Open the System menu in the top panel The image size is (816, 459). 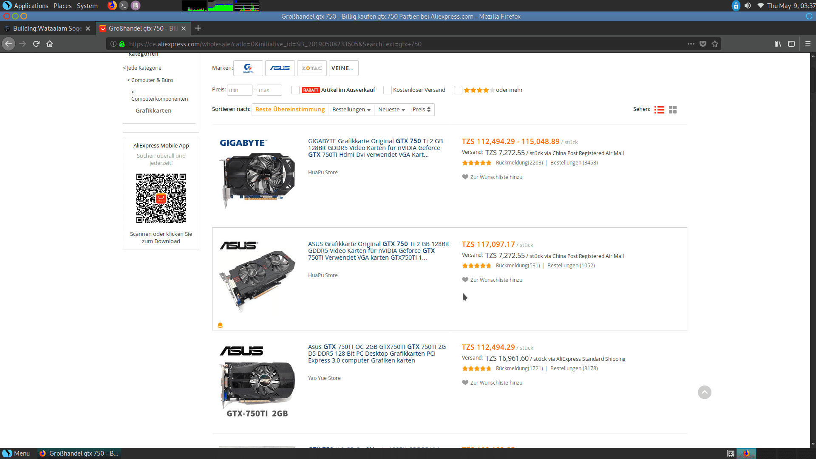[87, 6]
